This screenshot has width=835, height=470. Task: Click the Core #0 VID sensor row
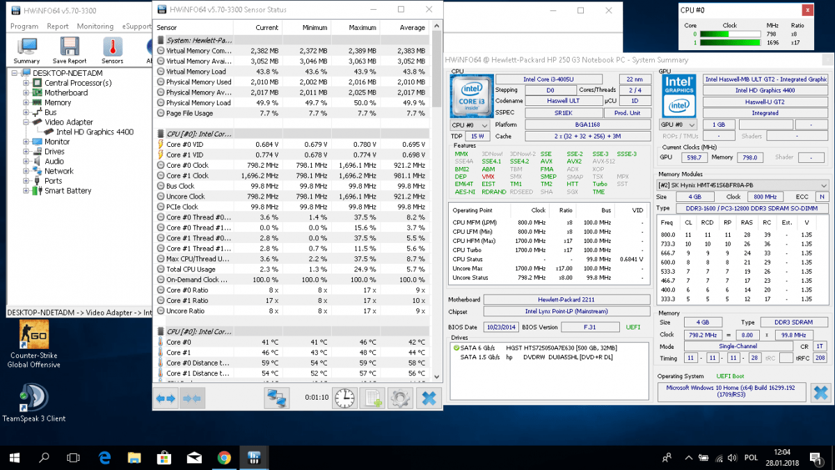[x=291, y=144]
